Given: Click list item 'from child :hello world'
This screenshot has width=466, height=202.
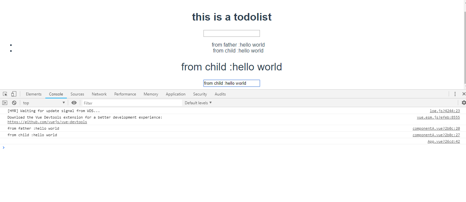Looking at the screenshot, I should pos(238,50).
